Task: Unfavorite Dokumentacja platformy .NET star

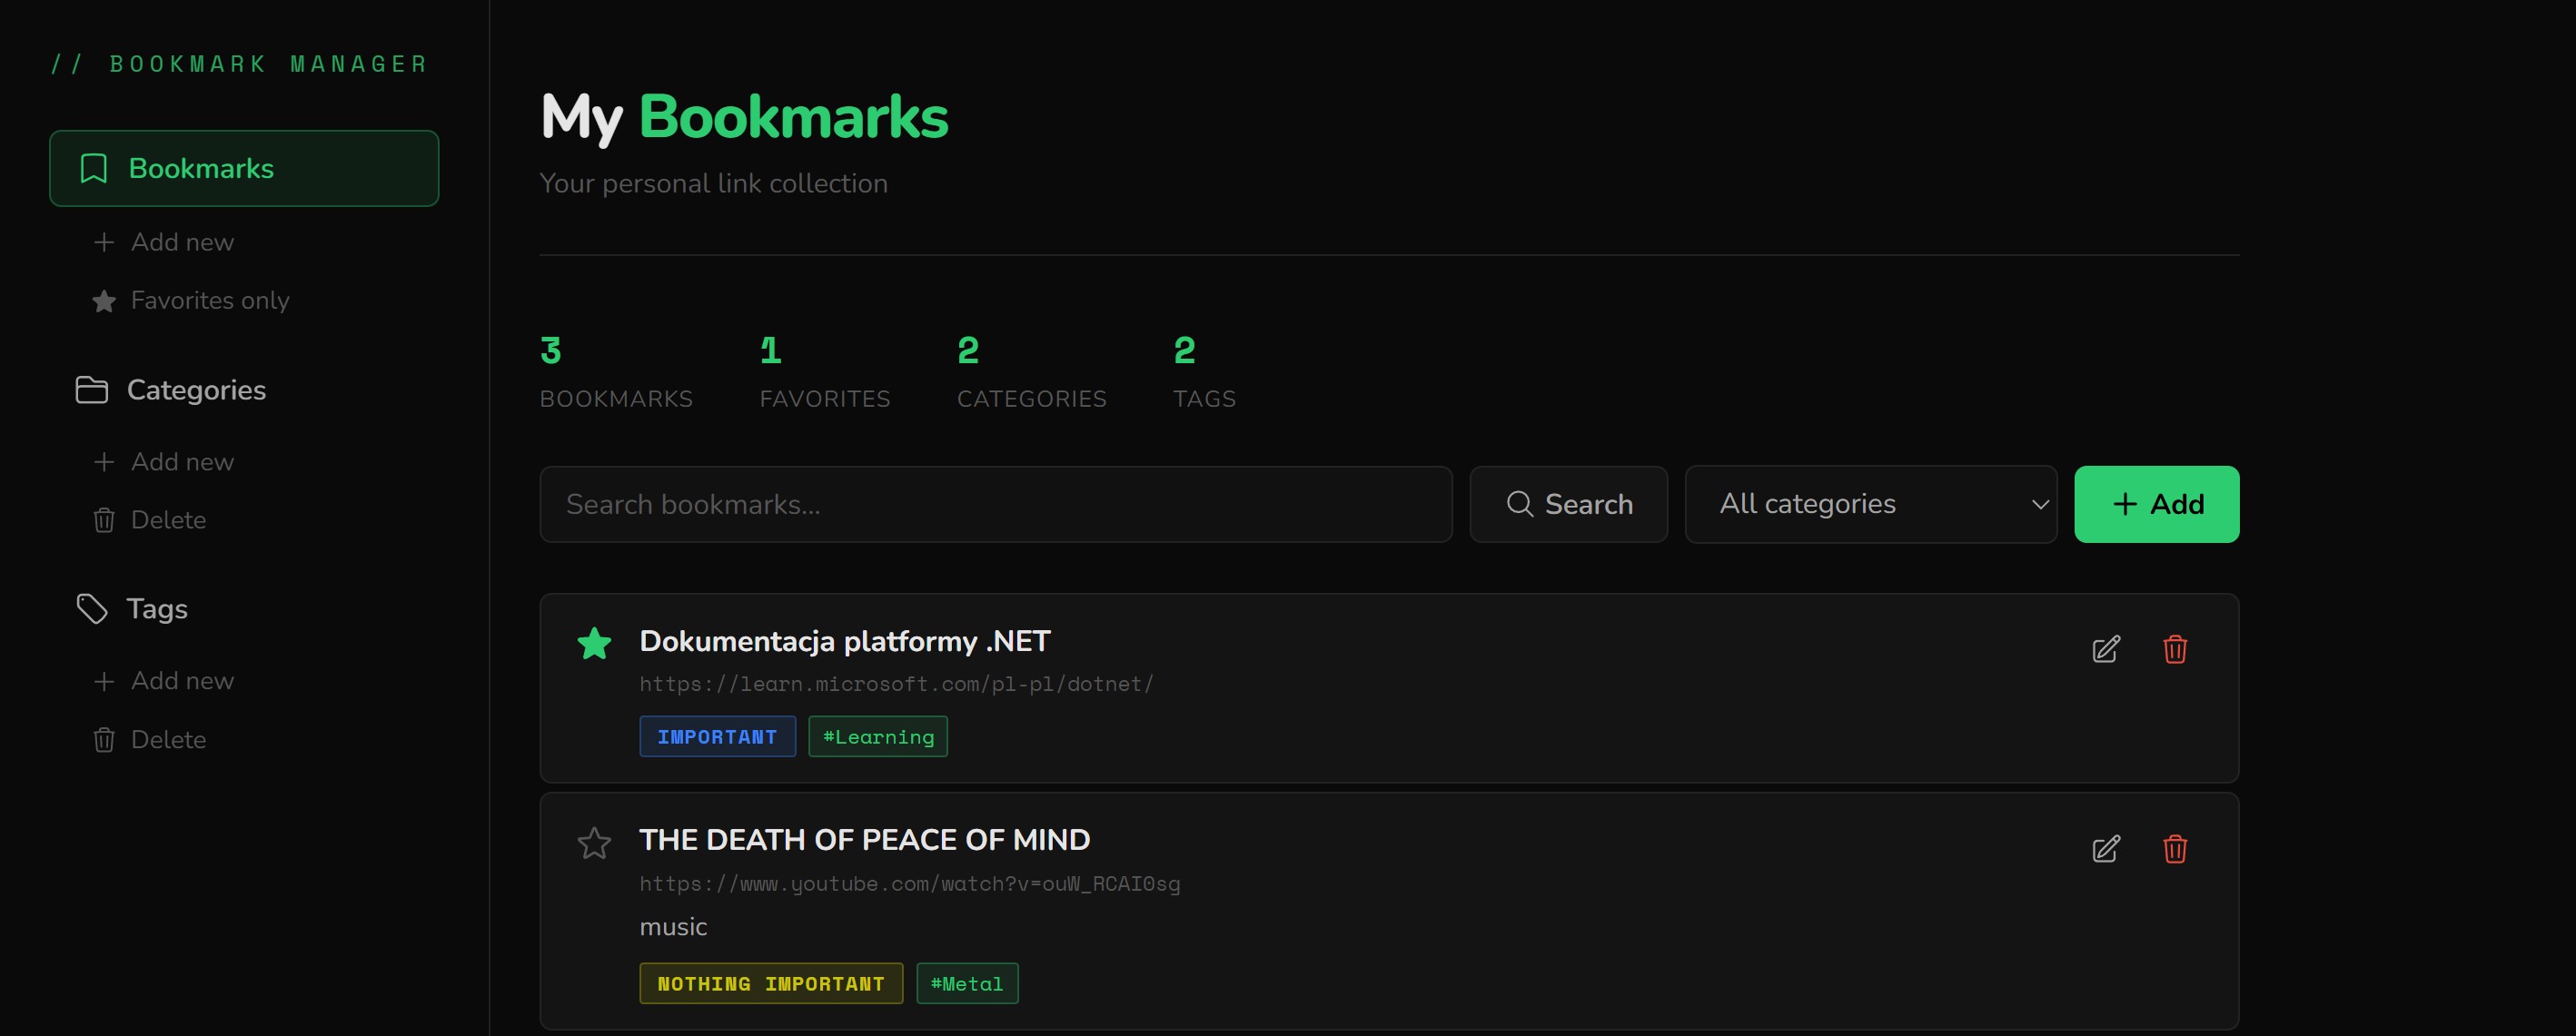Action: pyautogui.click(x=594, y=643)
